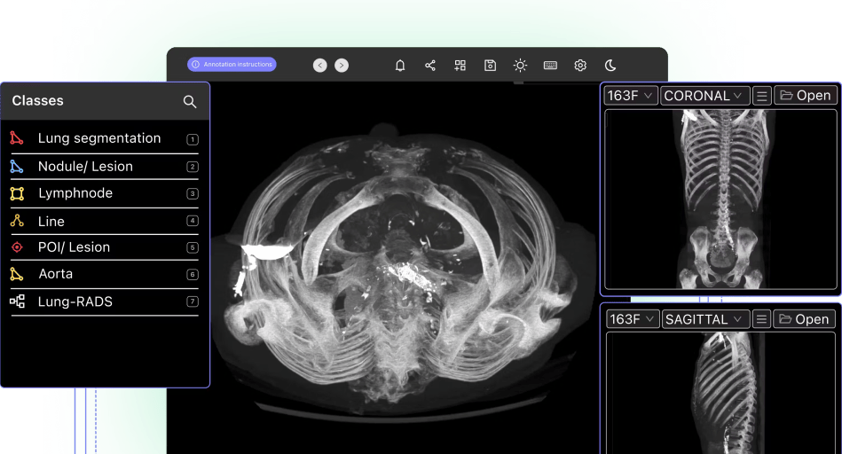Click shortcut badge 2 for Nodule/ Lesion
The height and width of the screenshot is (454, 842).
[193, 167]
